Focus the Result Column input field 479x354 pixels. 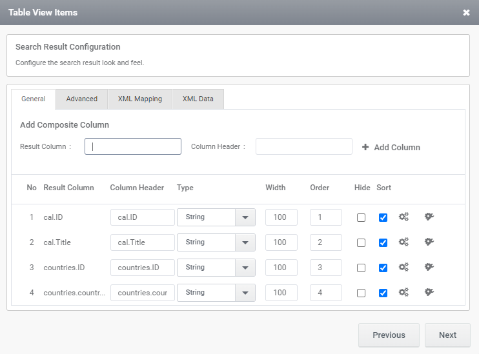133,146
